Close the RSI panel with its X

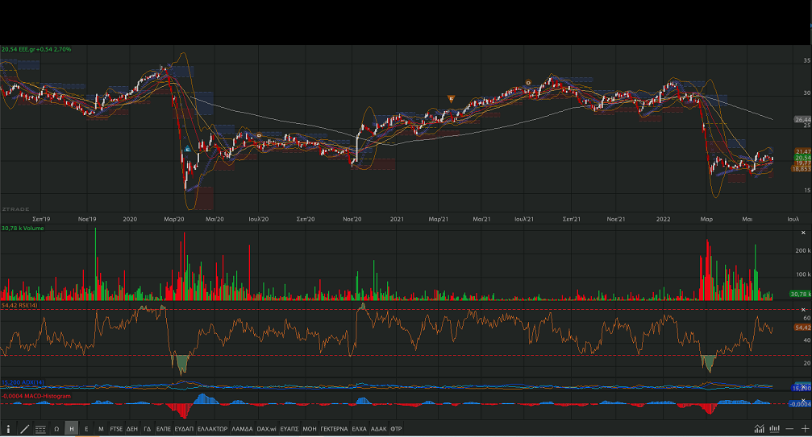click(x=802, y=309)
